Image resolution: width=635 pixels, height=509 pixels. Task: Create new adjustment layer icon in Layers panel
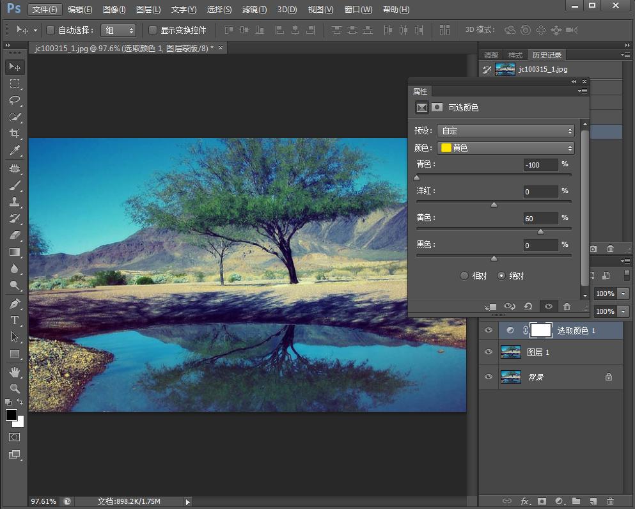coord(560,501)
